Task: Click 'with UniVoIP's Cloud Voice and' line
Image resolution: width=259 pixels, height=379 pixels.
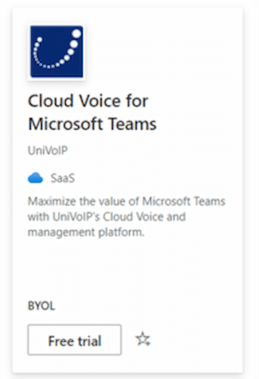Action: 107,217
